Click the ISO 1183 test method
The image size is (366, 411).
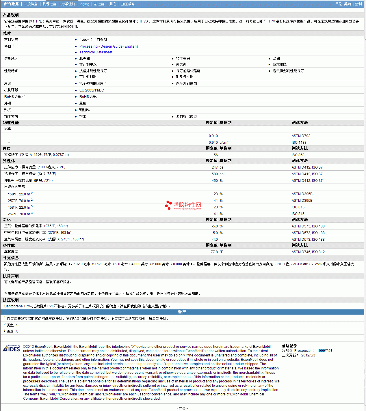299,143
